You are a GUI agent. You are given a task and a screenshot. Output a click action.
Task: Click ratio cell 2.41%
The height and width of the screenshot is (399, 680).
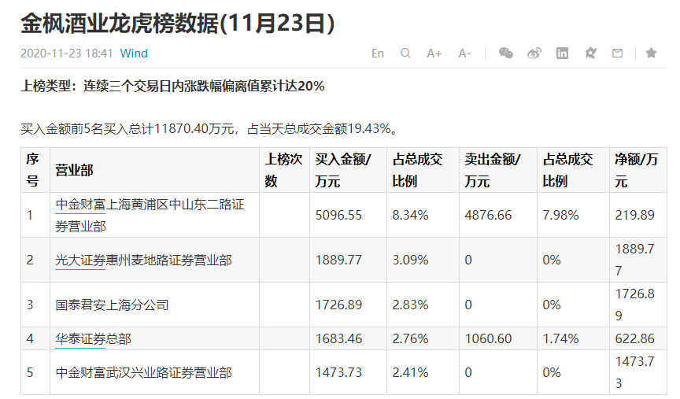coord(410,372)
